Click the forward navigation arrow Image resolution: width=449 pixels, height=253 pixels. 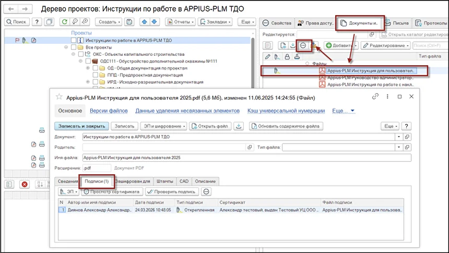[25, 9]
